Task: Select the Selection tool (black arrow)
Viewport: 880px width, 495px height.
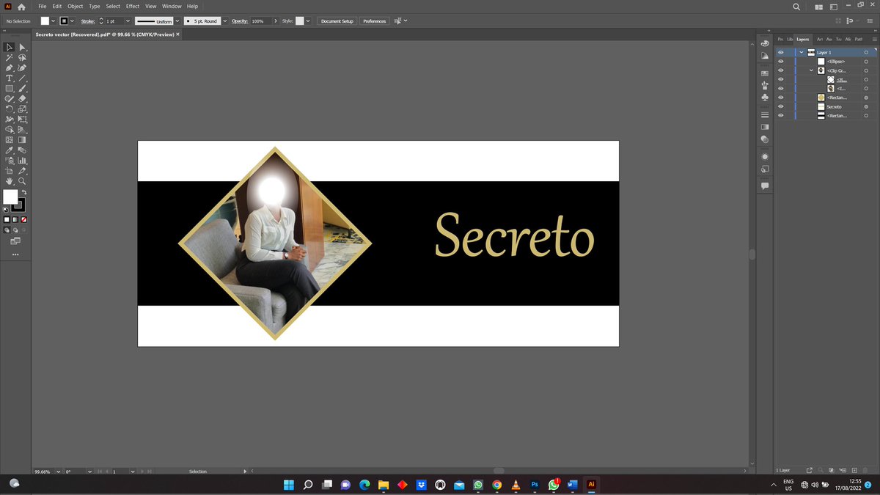Action: tap(10, 47)
